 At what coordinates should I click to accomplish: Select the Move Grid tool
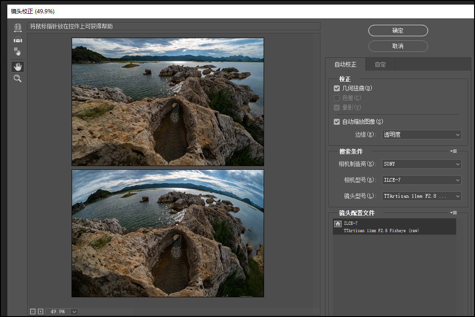pyautogui.click(x=18, y=51)
